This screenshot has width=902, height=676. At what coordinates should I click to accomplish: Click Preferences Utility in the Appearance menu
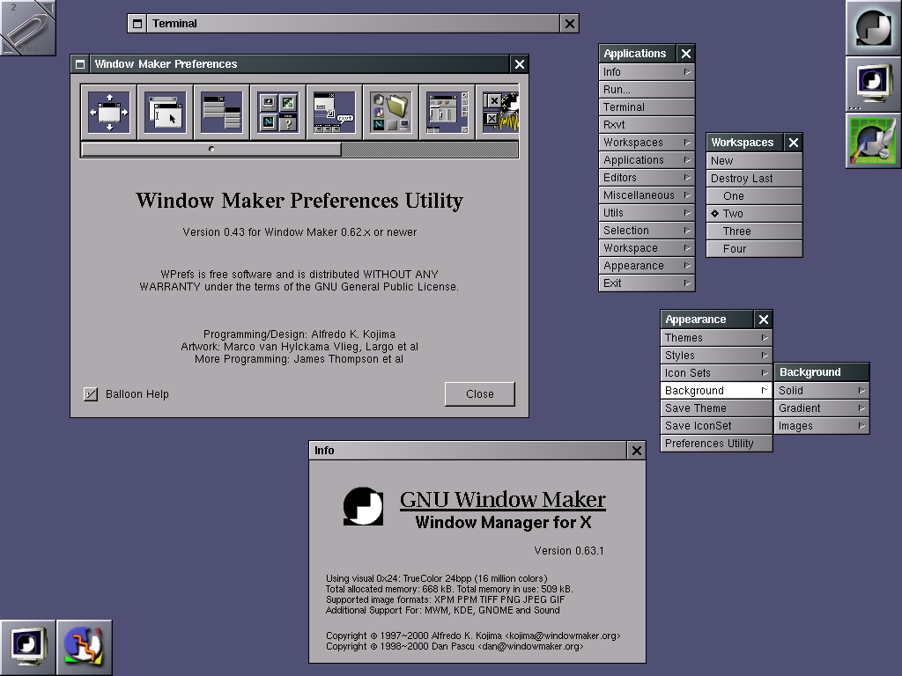pyautogui.click(x=716, y=444)
